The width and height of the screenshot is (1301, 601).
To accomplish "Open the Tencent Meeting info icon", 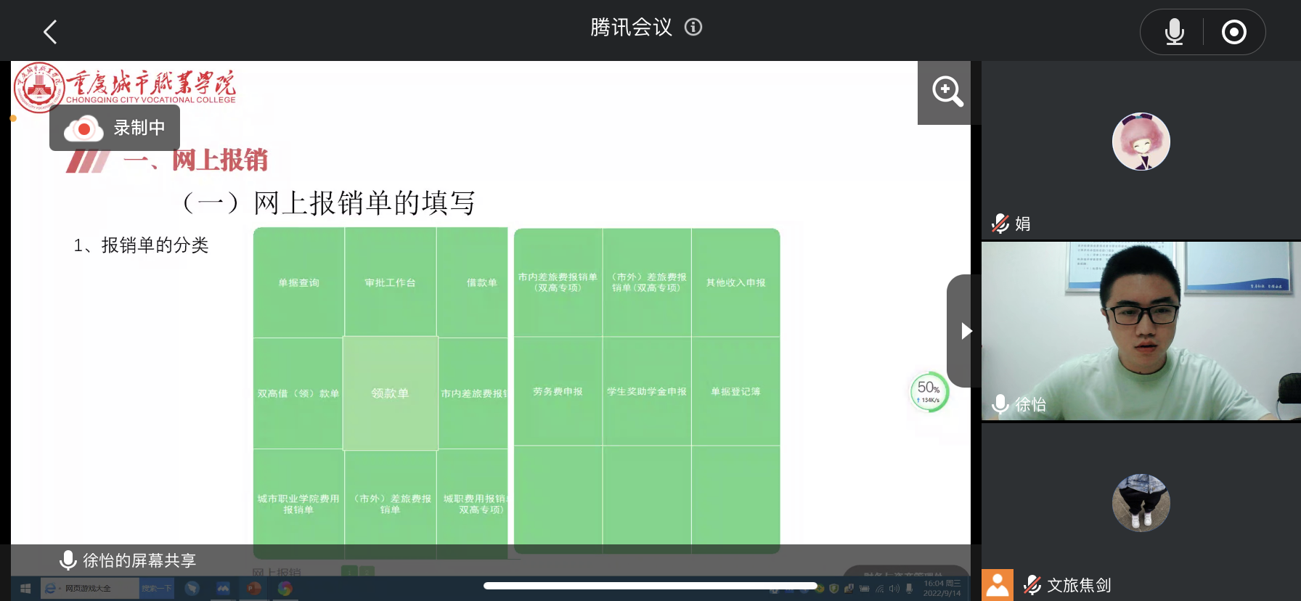I will click(x=693, y=28).
